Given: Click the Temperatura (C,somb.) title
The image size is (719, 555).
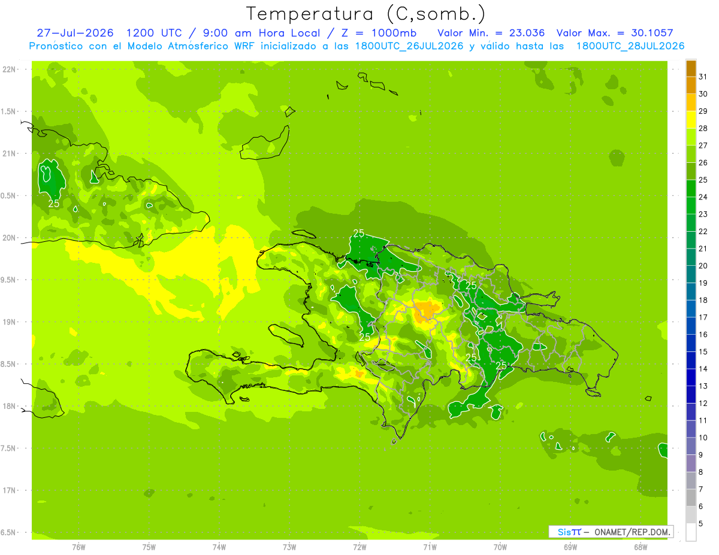Looking at the screenshot, I should coord(366,14).
